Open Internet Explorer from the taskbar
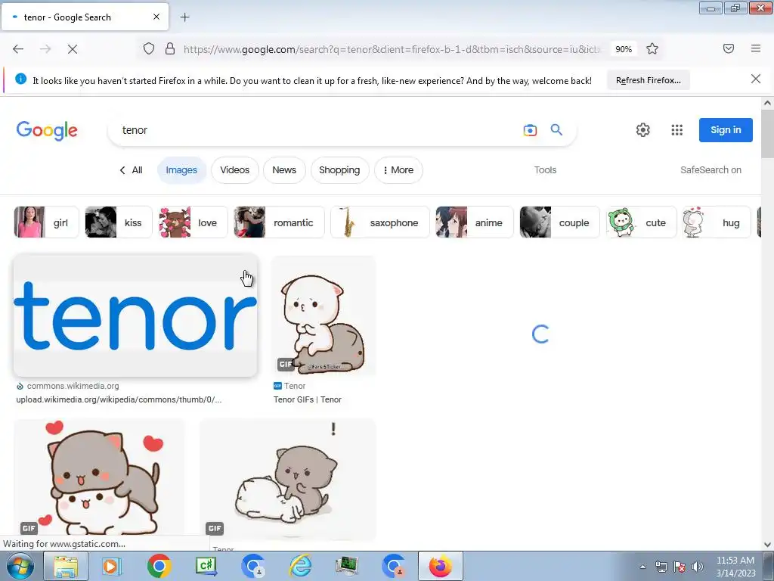This screenshot has width=774, height=581. [x=300, y=566]
